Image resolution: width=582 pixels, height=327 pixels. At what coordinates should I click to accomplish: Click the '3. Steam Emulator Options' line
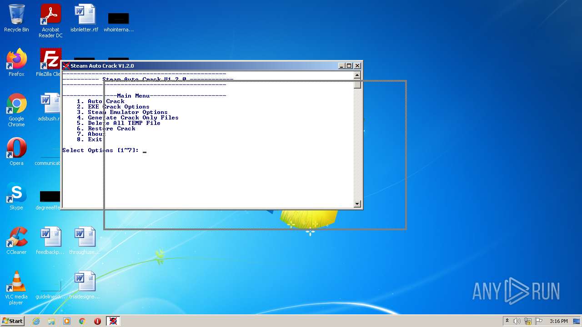point(122,112)
